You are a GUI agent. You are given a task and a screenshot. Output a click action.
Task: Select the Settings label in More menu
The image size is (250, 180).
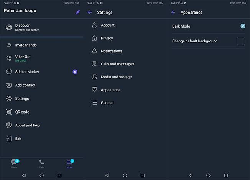tap(22, 99)
